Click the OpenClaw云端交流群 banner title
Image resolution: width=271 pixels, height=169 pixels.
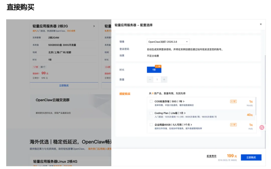52,100
